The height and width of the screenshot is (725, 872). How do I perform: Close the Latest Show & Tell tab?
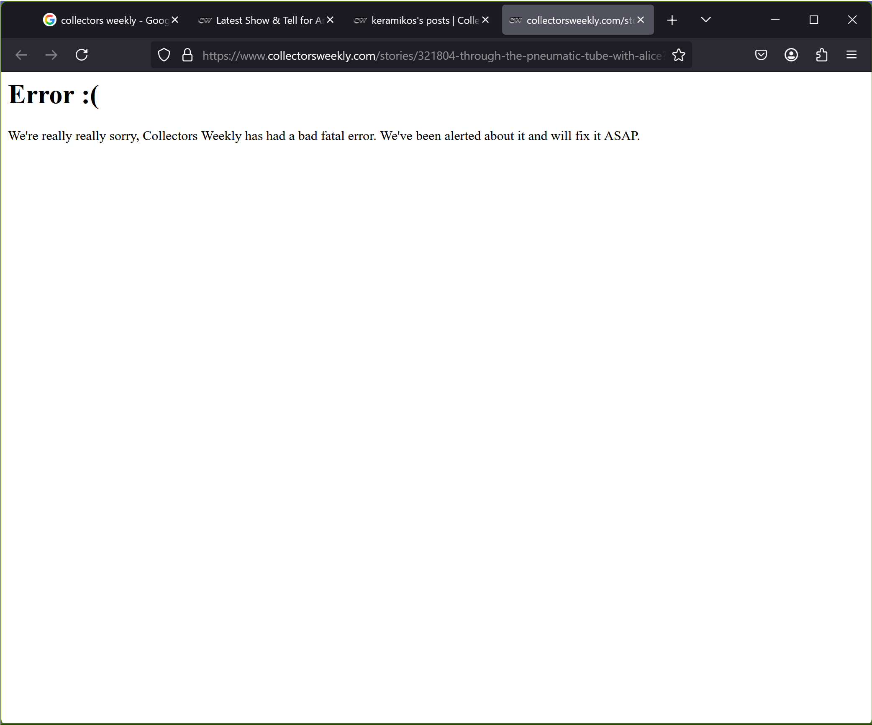point(330,20)
